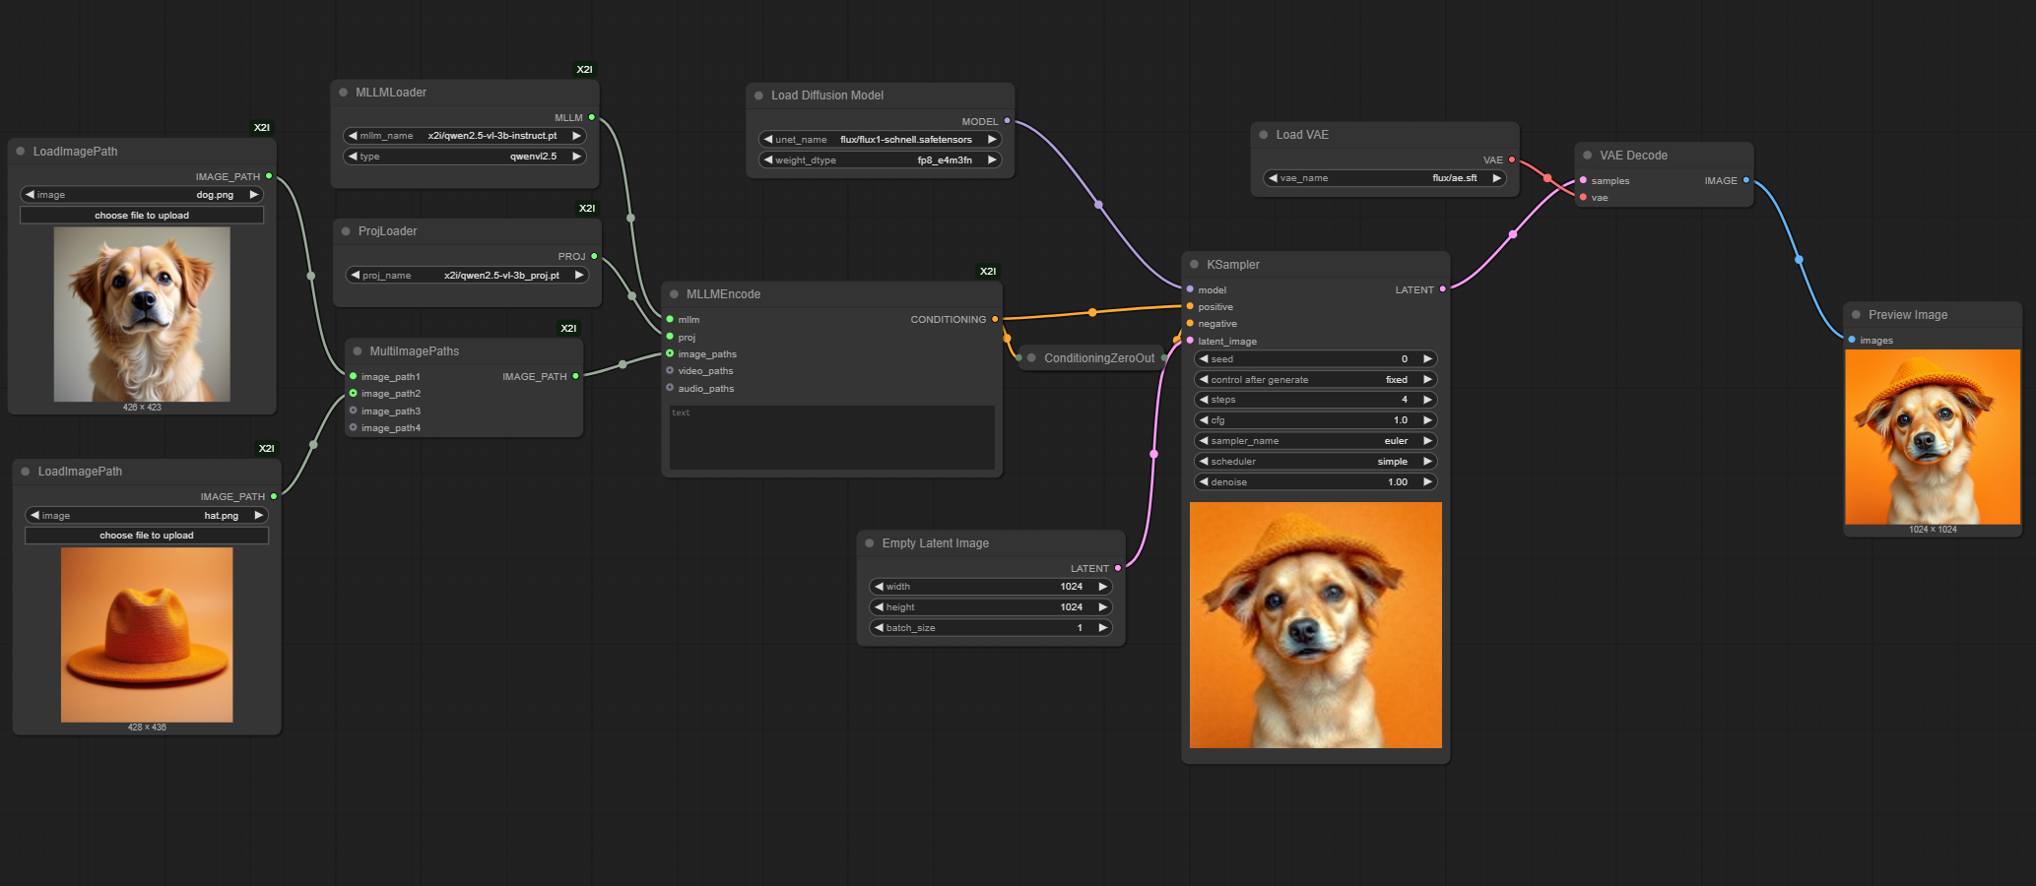2036x886 pixels.
Task: Click choose file to upload under hat.png
Action: tap(146, 535)
